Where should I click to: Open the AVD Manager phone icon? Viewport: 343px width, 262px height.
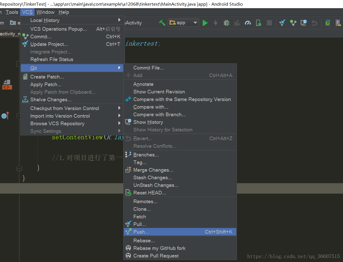pyautogui.click(x=338, y=23)
